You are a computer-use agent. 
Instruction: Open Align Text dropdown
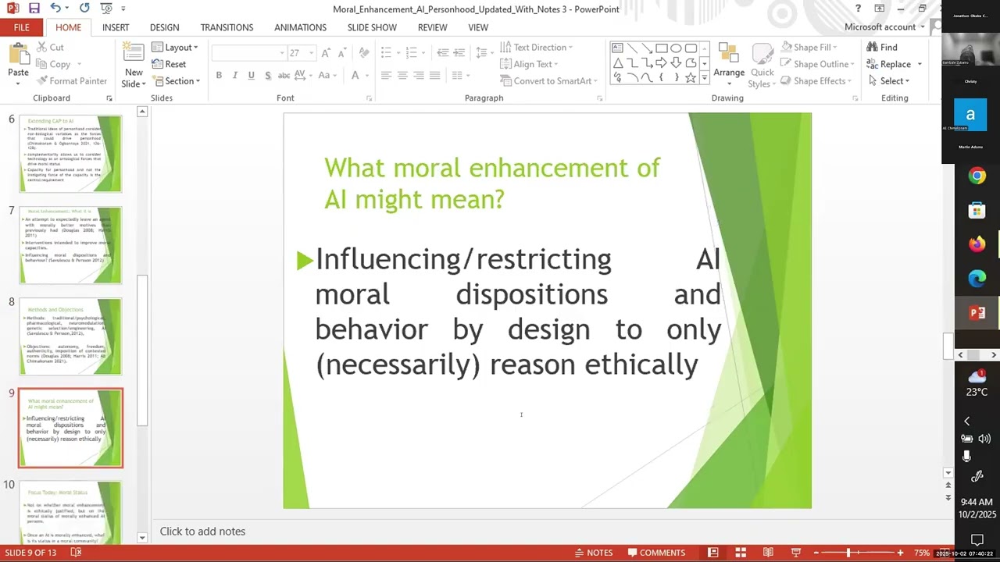click(x=529, y=64)
